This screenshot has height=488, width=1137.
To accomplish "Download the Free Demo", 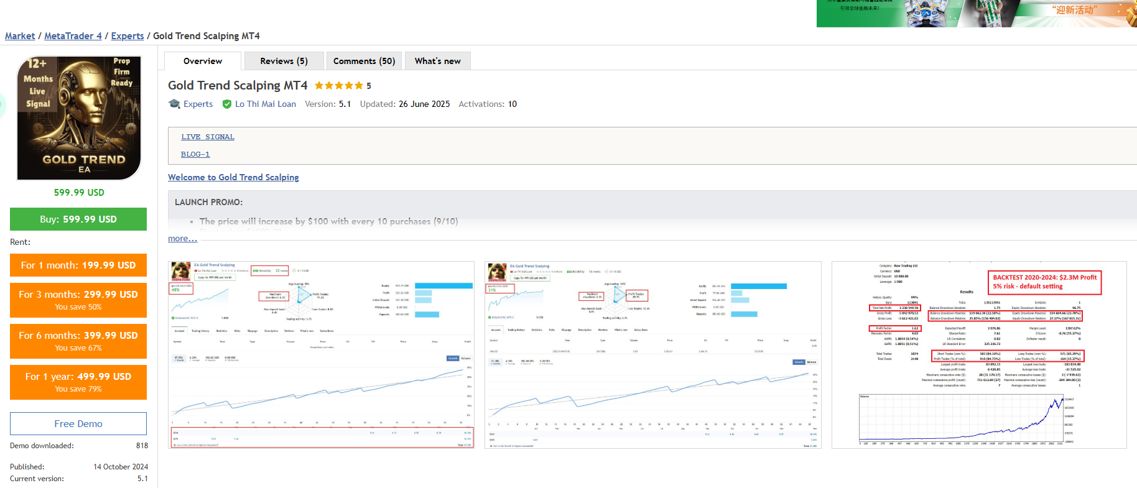I will coord(78,423).
